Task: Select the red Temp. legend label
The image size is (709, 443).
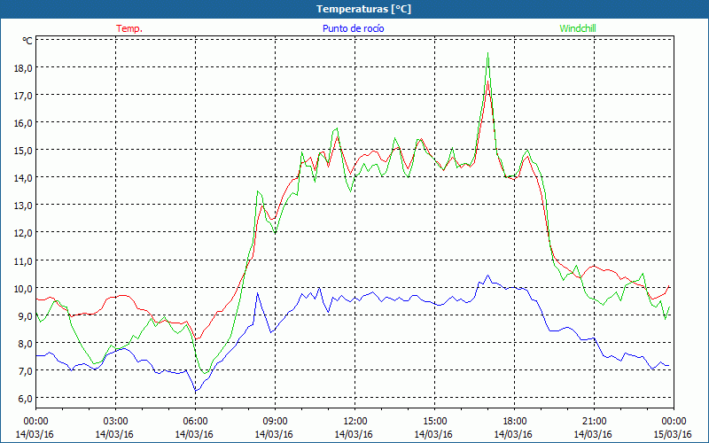Action: click(129, 28)
